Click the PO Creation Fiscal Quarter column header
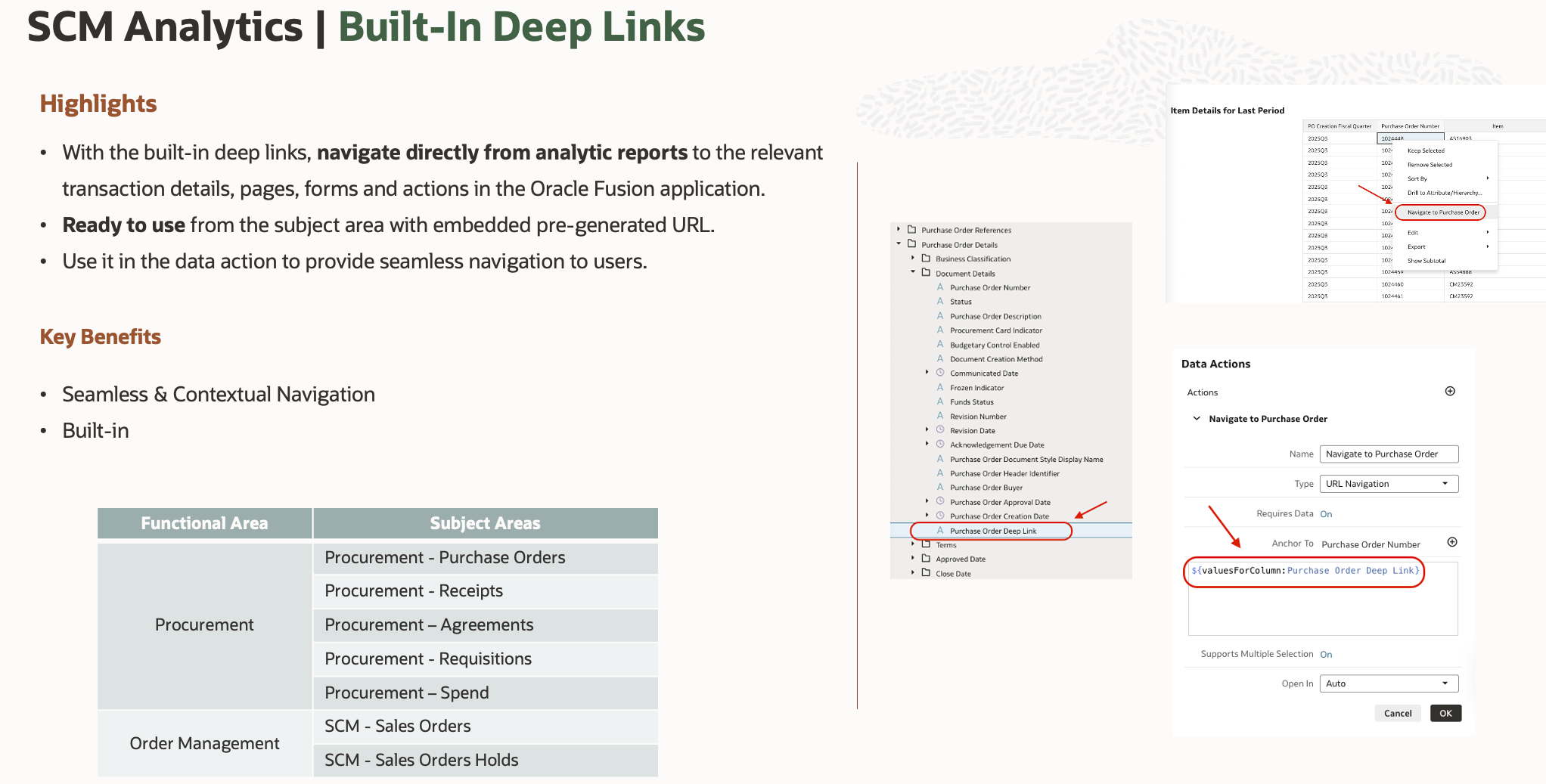Image resolution: width=1546 pixels, height=784 pixels. (x=1340, y=126)
